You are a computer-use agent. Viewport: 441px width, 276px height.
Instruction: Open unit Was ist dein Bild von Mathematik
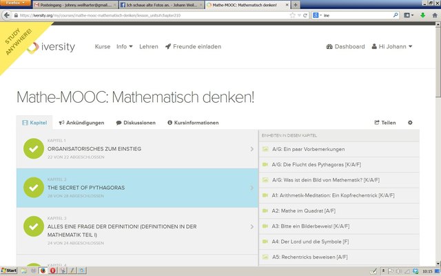click(339, 180)
